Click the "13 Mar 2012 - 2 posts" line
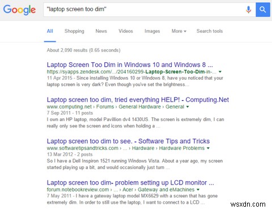The height and width of the screenshot is (210, 272). (70, 155)
